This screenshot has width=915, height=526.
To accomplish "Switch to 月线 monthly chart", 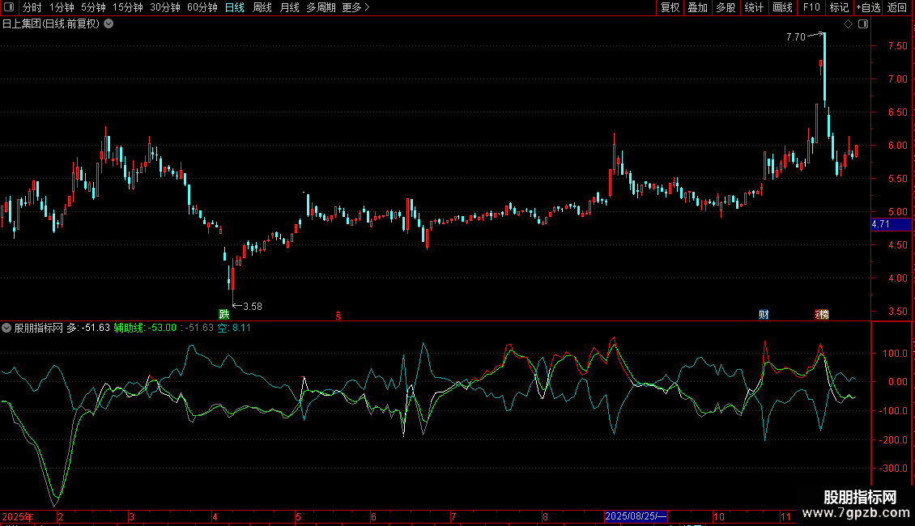I will click(x=289, y=7).
